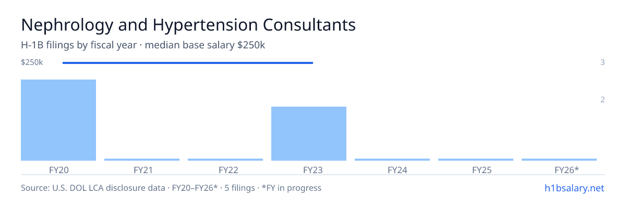Click the blue median salary line
626x208 pixels.
click(x=188, y=63)
